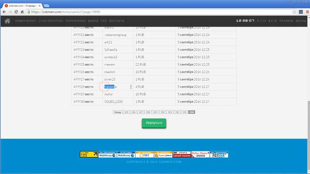Click the QIWI payment banner
This screenshot has width=310, height=174.
[x=144, y=154]
